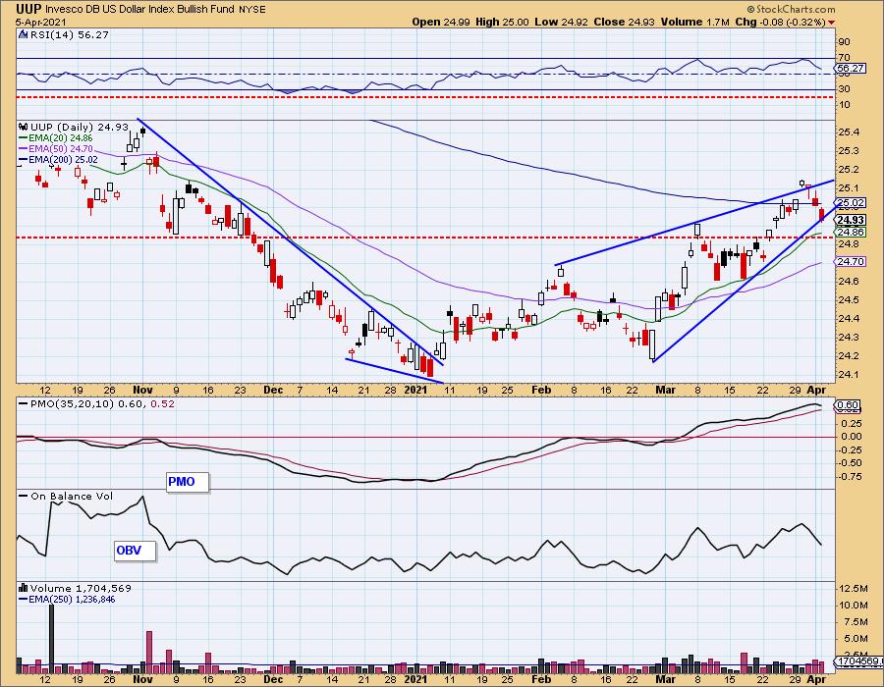The height and width of the screenshot is (687, 884).
Task: Click the RSI(14) 56.27 legend label
Action: (x=64, y=35)
